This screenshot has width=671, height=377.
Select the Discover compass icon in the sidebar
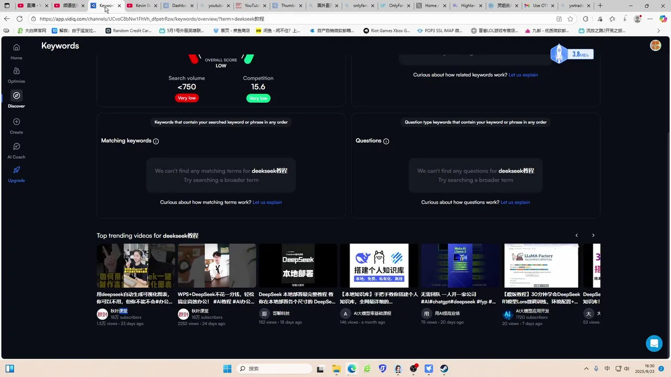click(x=16, y=95)
